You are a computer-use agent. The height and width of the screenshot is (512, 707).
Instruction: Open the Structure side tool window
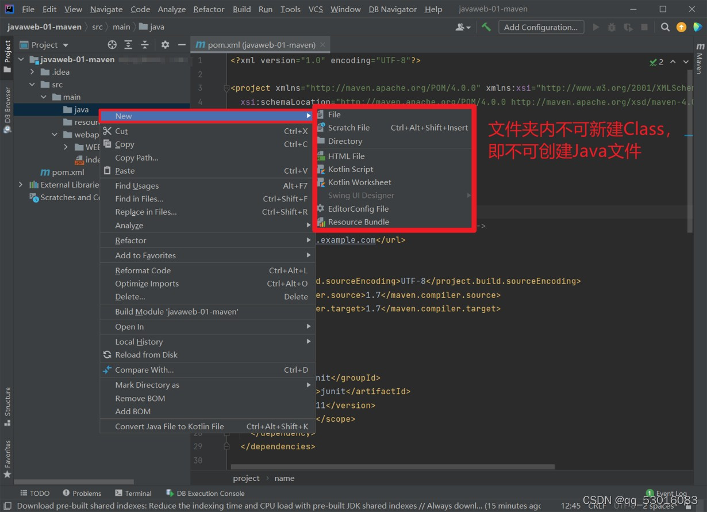[x=7, y=406]
